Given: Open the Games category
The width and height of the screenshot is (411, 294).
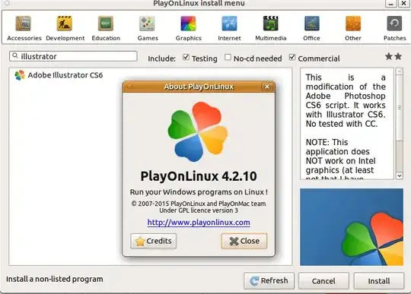Looking at the screenshot, I should [148, 28].
